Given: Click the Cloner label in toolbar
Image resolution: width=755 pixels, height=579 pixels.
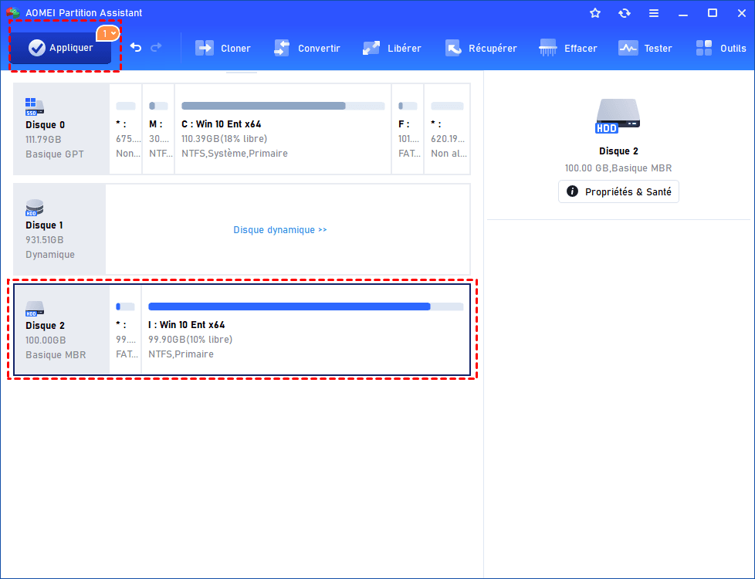Looking at the screenshot, I should 235,48.
